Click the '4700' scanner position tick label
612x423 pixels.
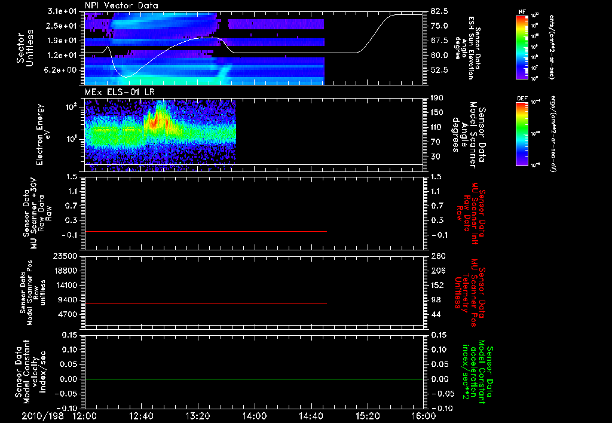tap(68, 314)
